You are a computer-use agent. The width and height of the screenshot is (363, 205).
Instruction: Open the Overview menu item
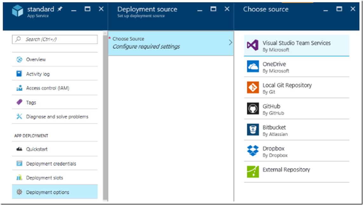(55, 59)
